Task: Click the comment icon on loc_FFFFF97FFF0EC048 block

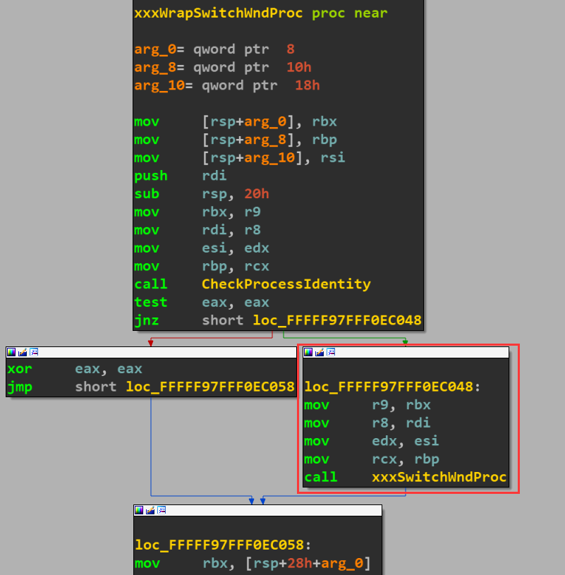Action: coord(331,352)
